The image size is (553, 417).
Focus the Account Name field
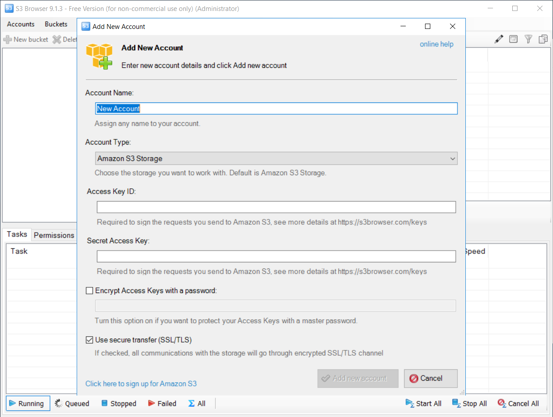(x=276, y=109)
